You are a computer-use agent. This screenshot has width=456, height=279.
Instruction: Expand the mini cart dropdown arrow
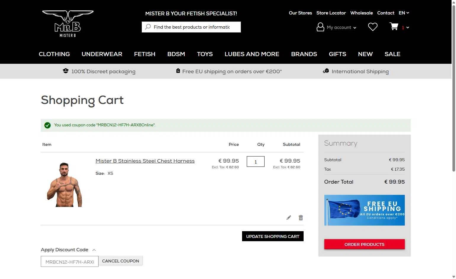[x=408, y=27]
